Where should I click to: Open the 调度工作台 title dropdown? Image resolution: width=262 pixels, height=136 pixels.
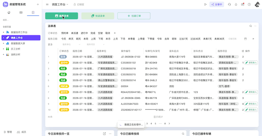coord(60,5)
